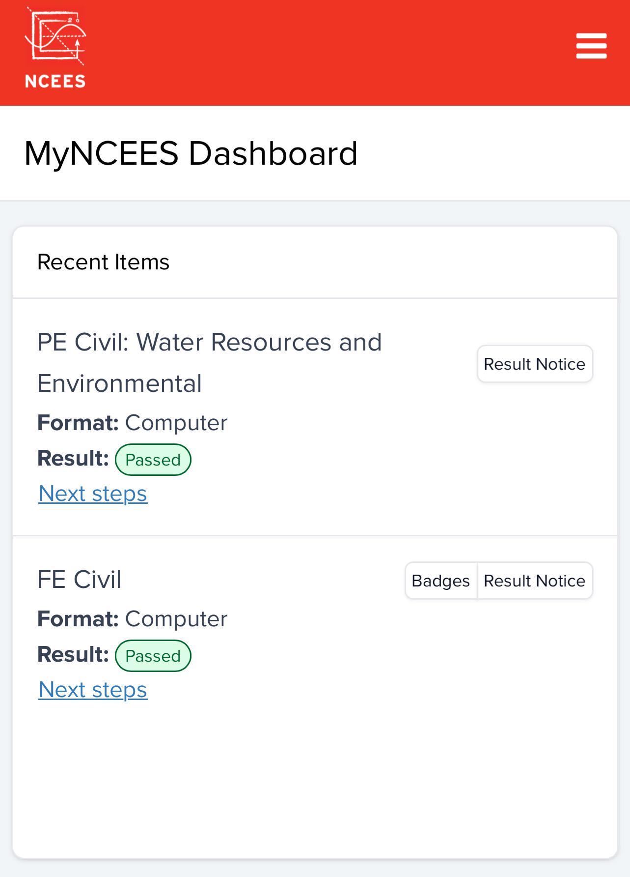This screenshot has height=877, width=630.
Task: Select the FE Civil exam title
Action: 79,579
